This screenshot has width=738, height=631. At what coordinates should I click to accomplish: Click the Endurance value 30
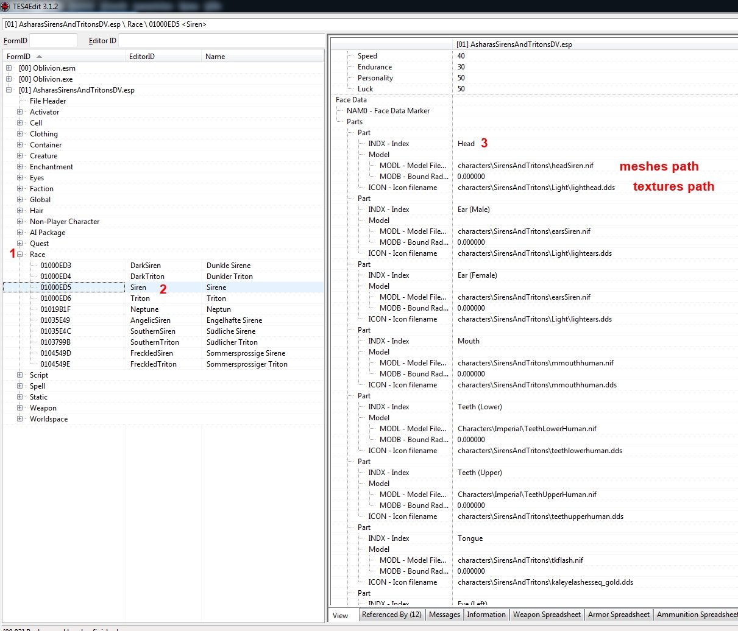(461, 67)
